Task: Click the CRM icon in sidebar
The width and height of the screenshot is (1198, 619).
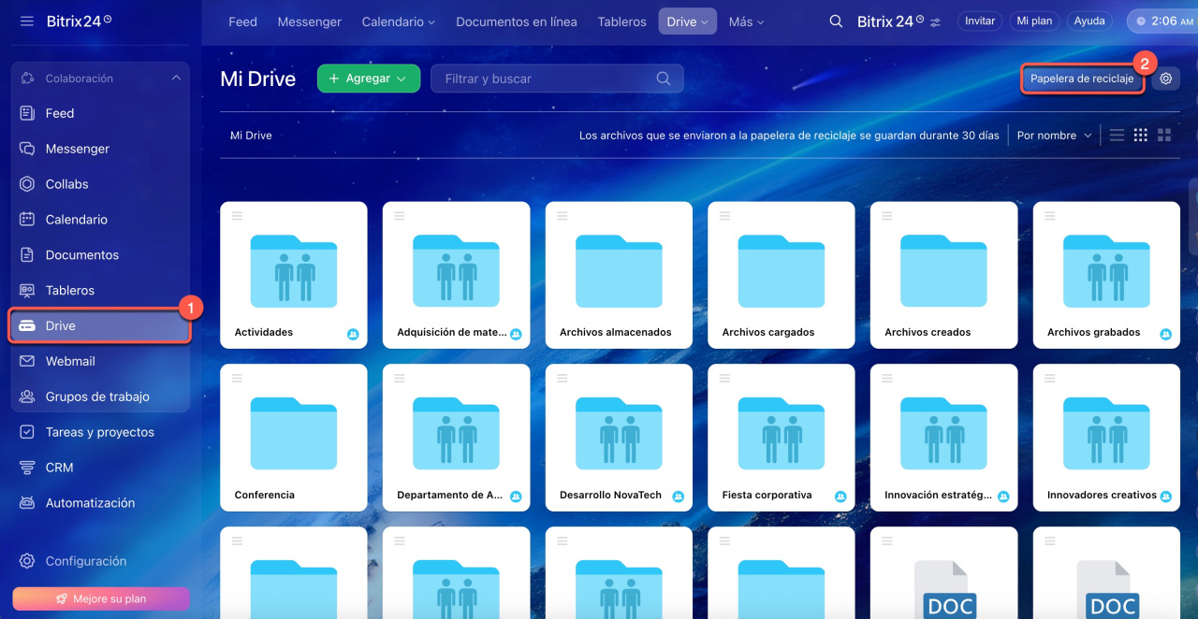Action: pyautogui.click(x=27, y=468)
